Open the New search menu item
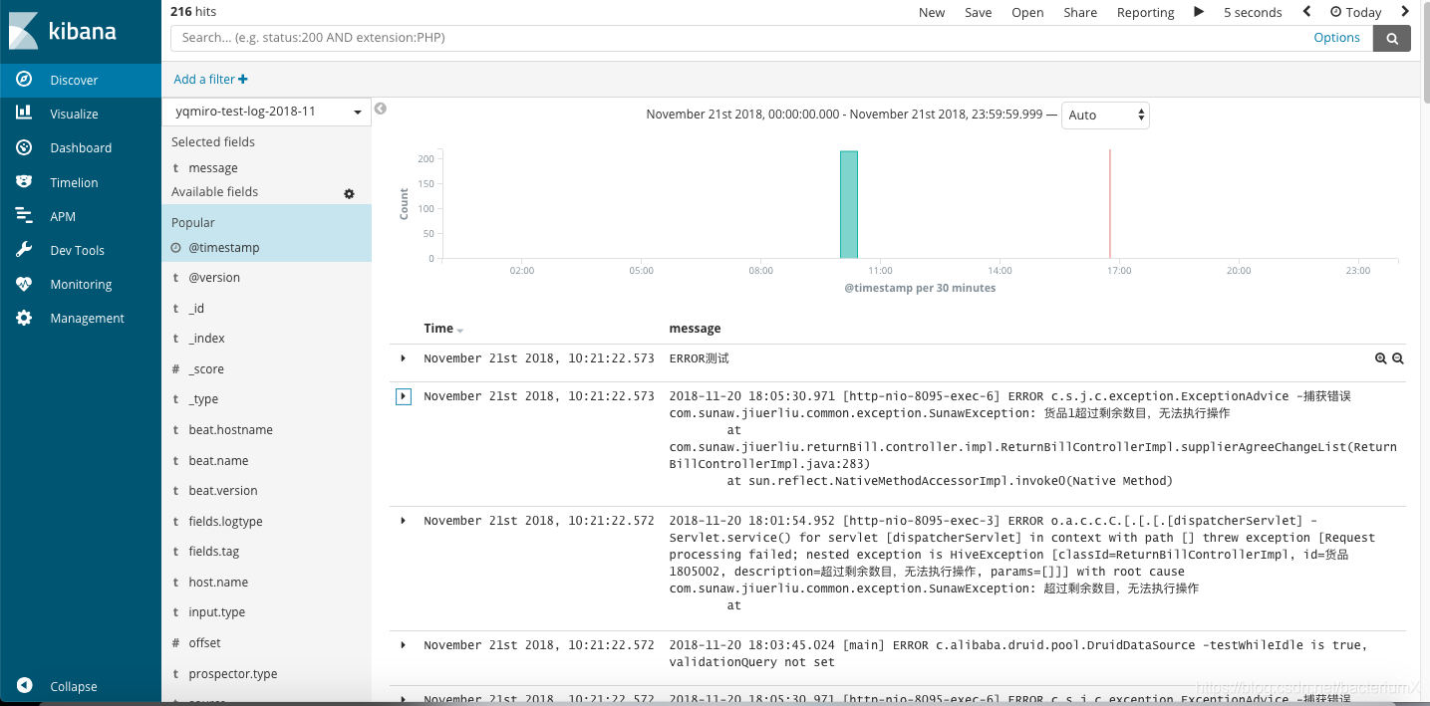The width and height of the screenshot is (1430, 706). (x=932, y=12)
